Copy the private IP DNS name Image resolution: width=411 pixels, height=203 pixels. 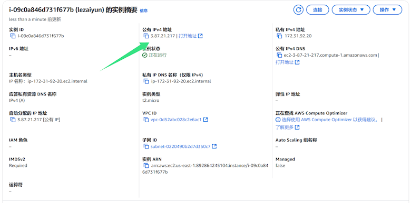pos(146,81)
